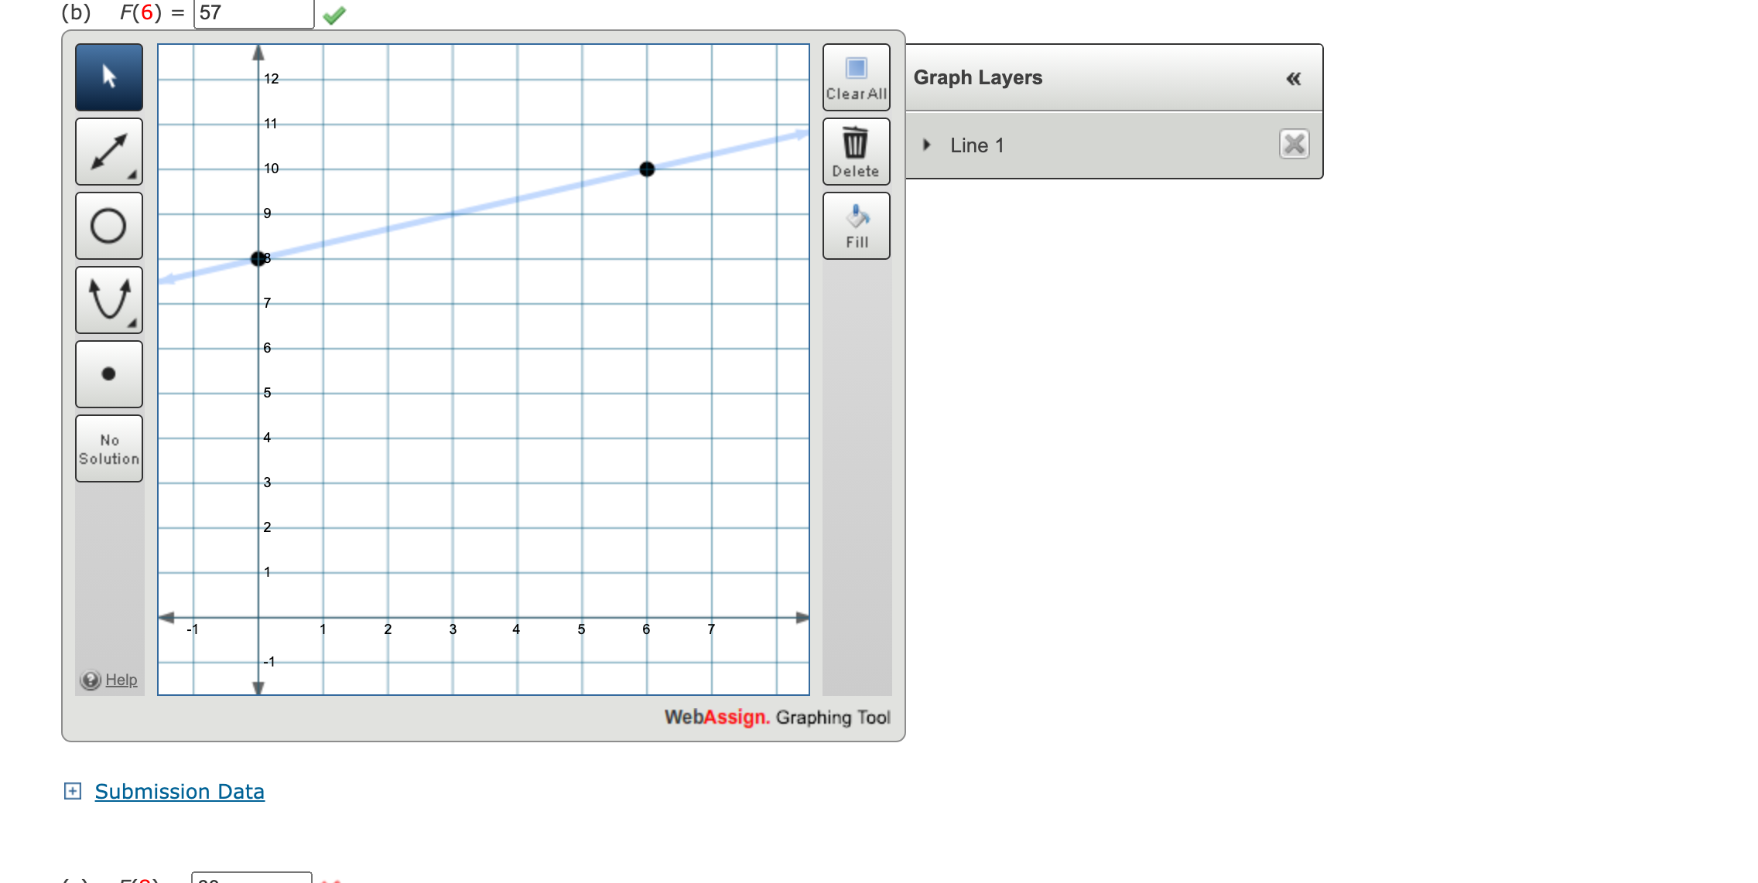Screen dimensions: 1758x883
Task: Select the Fill tool
Action: point(856,224)
